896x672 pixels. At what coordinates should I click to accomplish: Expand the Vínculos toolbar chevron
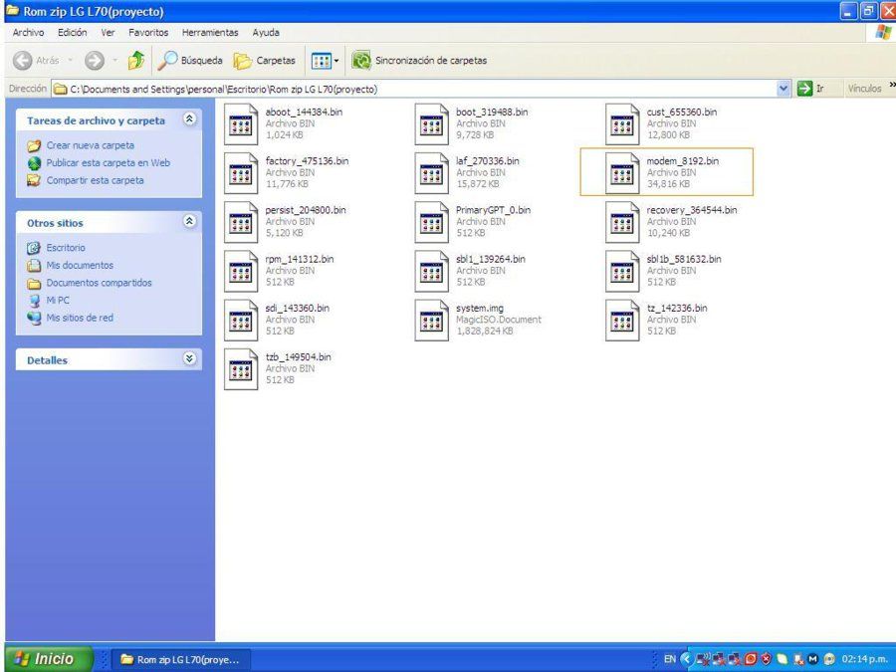[x=891, y=87]
